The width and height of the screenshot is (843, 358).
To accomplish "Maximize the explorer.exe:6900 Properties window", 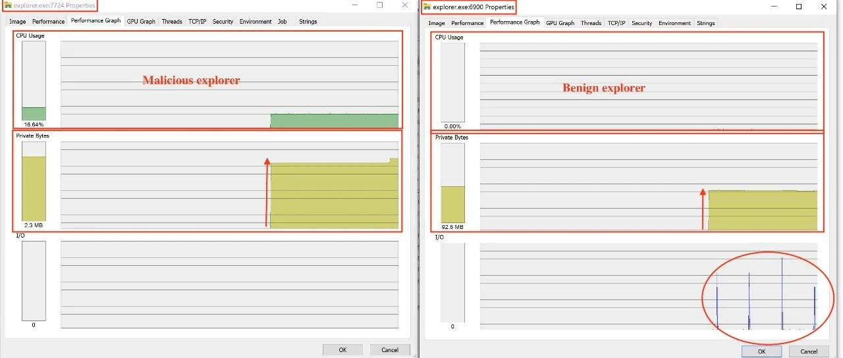I will coord(799,7).
